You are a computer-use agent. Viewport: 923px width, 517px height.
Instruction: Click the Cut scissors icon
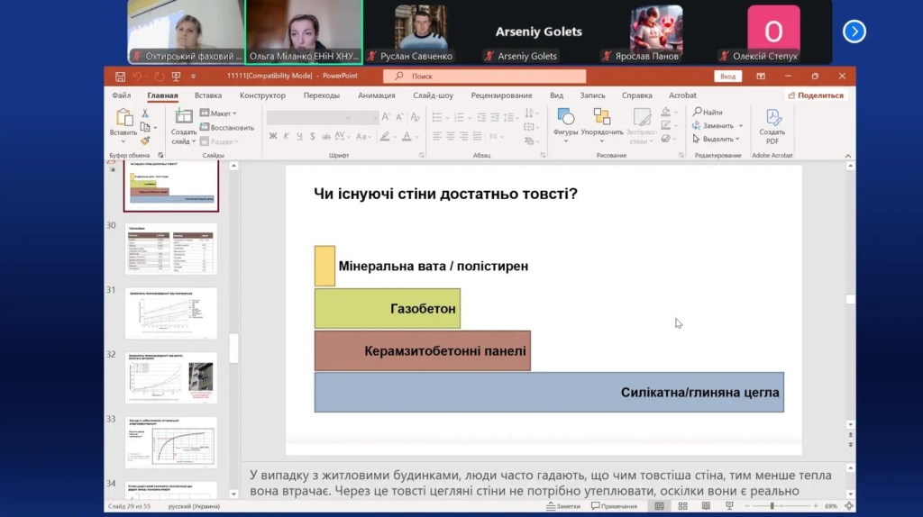145,113
